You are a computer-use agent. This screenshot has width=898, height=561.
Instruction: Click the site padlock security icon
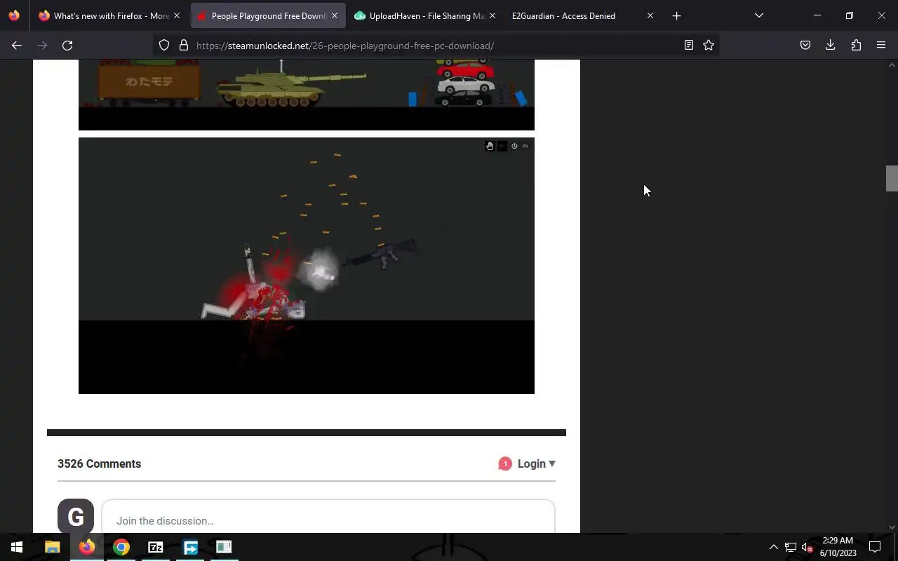[x=184, y=46]
